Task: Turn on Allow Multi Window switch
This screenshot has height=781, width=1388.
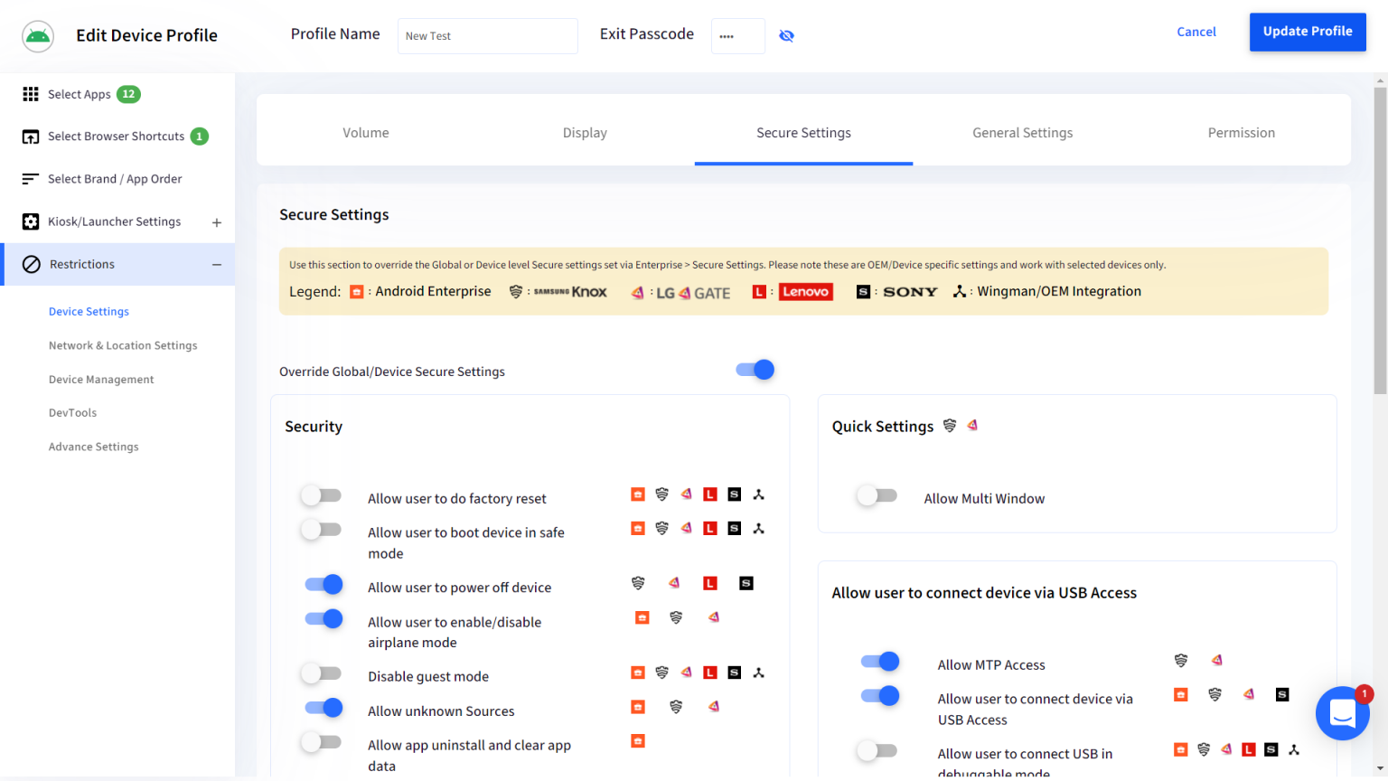Action: pos(877,495)
